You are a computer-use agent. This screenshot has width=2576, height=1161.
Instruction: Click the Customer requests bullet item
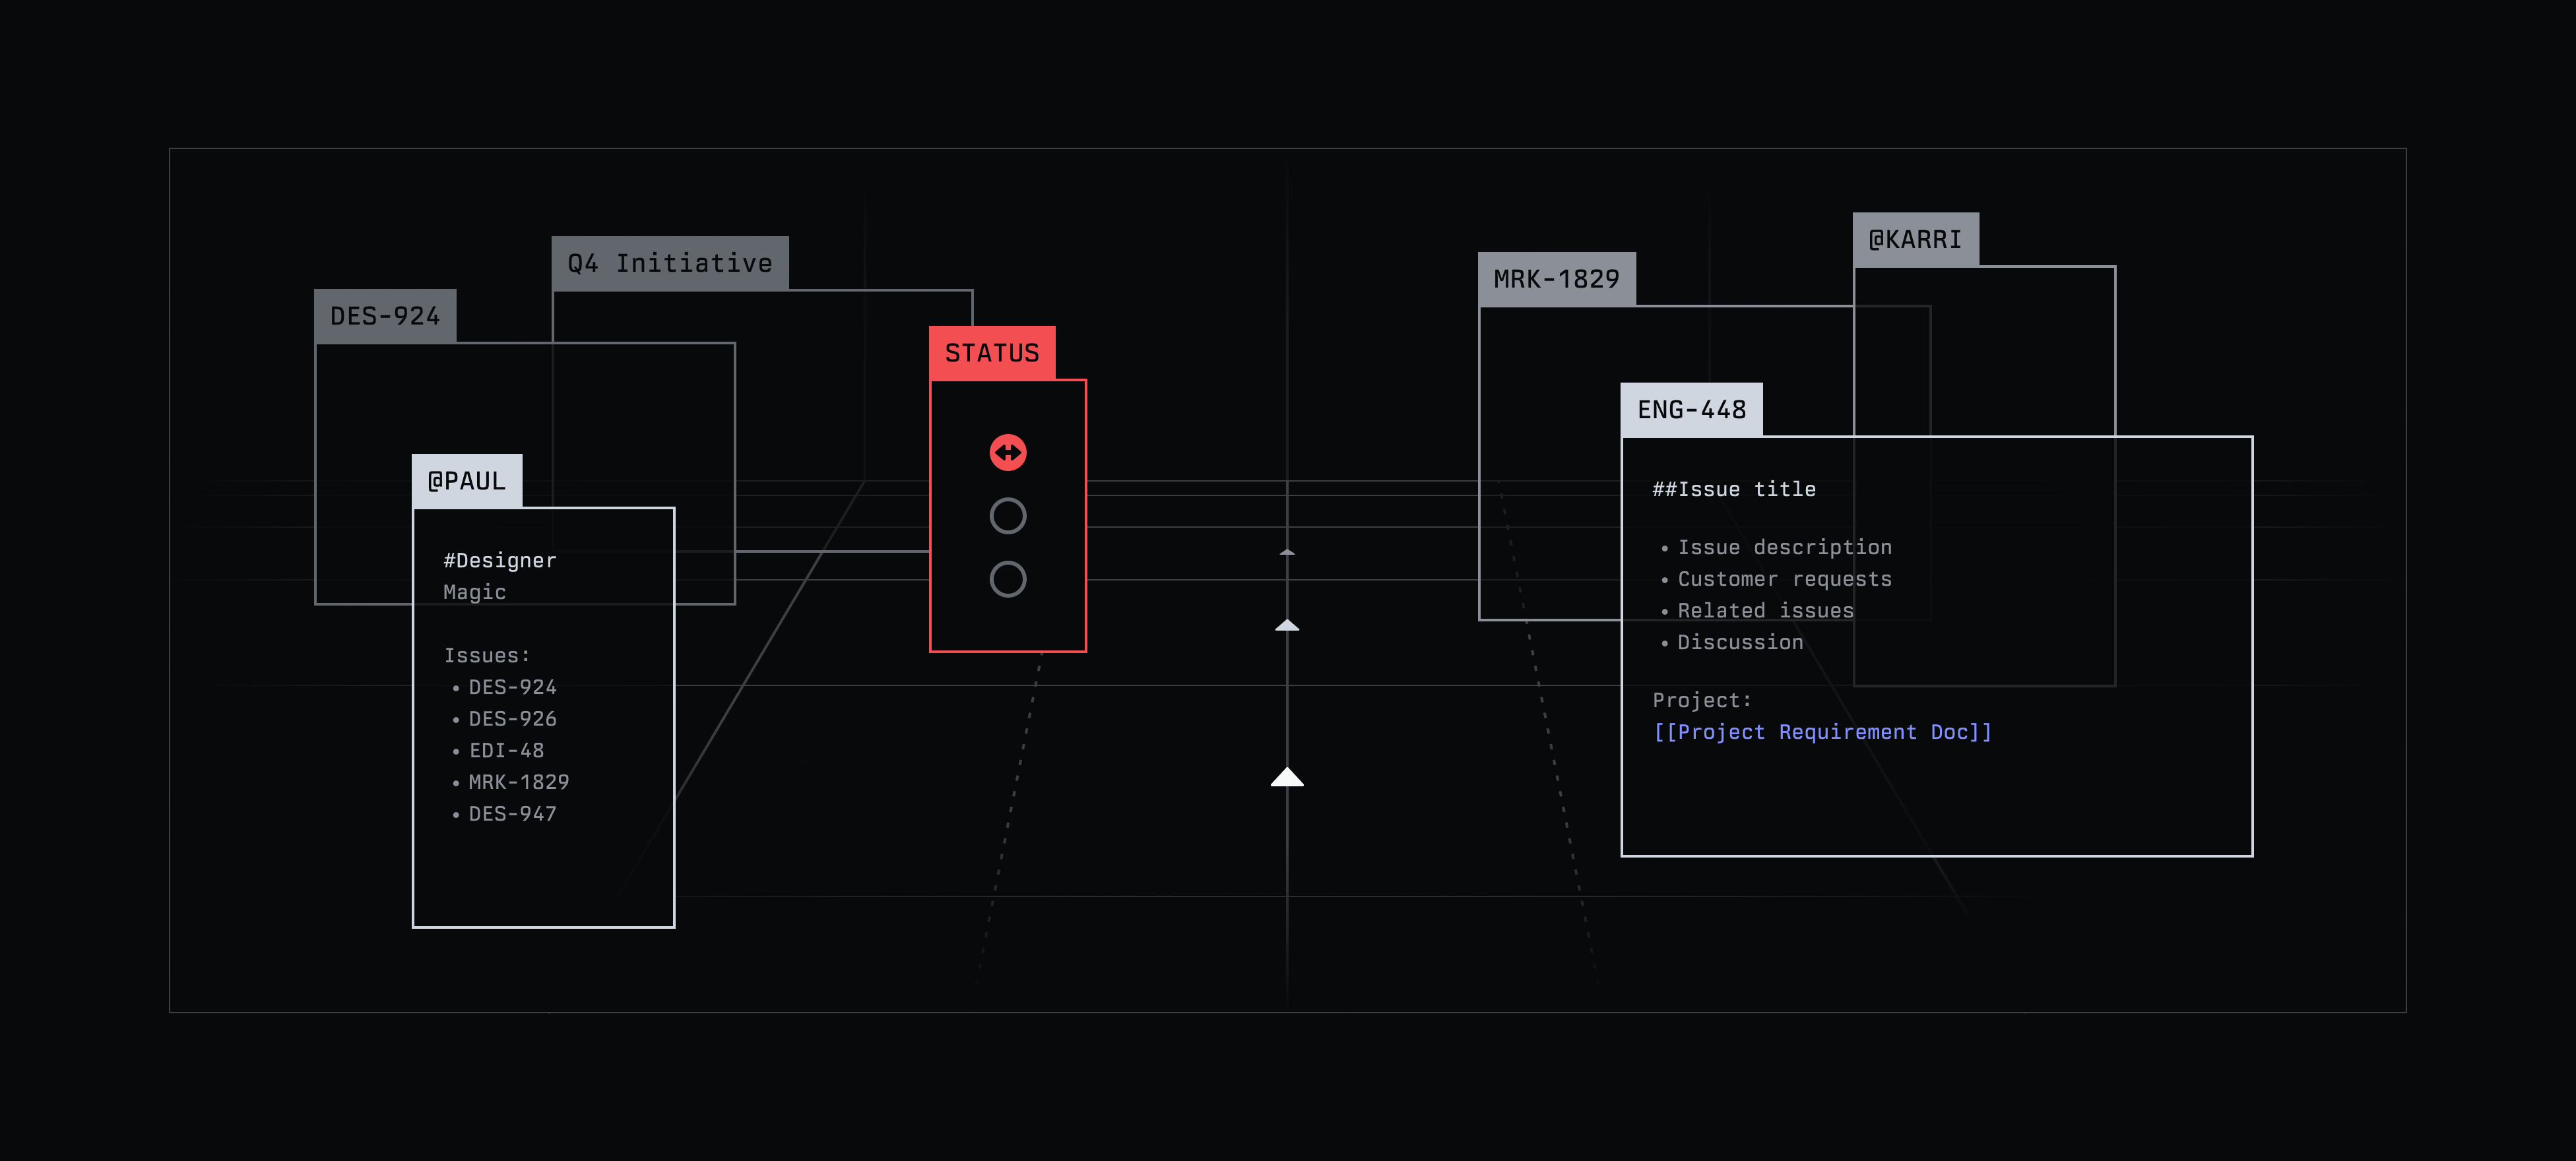pos(1784,579)
